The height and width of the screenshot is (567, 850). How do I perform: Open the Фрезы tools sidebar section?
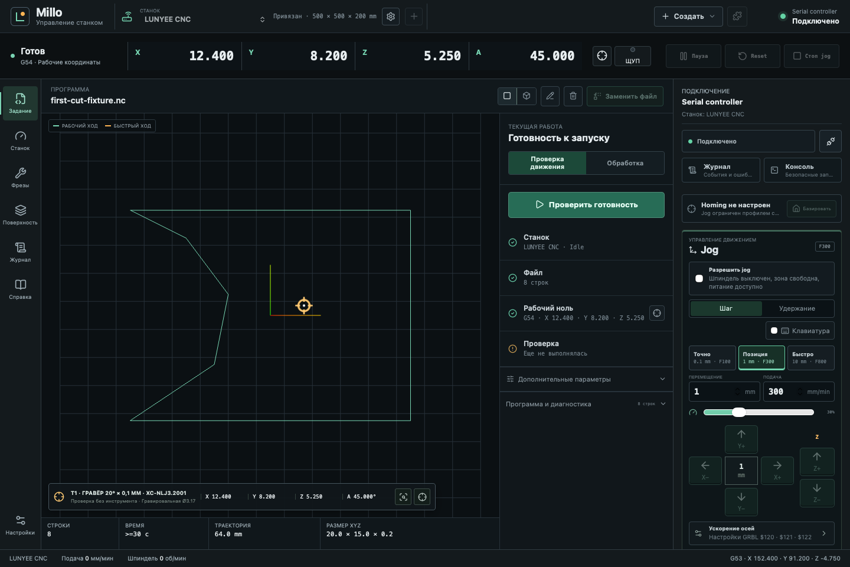(x=20, y=178)
